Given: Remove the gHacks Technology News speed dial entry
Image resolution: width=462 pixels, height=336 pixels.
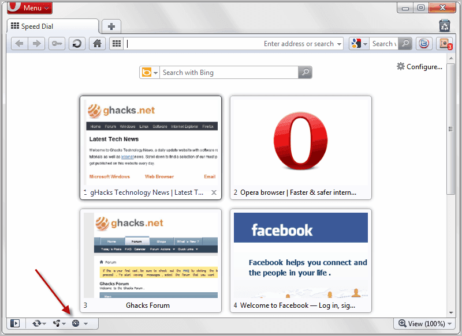Looking at the screenshot, I should pos(214,192).
